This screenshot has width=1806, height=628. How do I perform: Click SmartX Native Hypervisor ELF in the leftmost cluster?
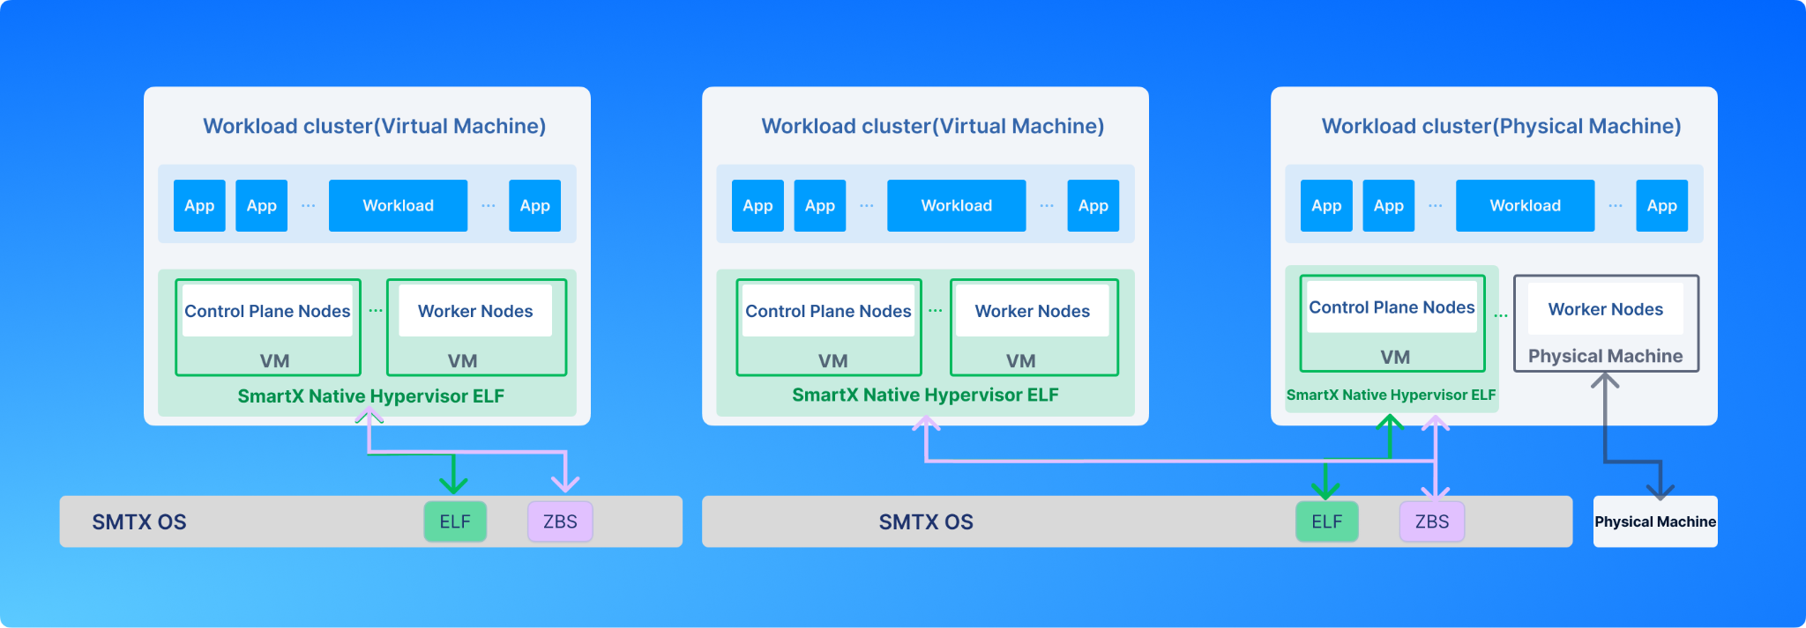click(370, 396)
